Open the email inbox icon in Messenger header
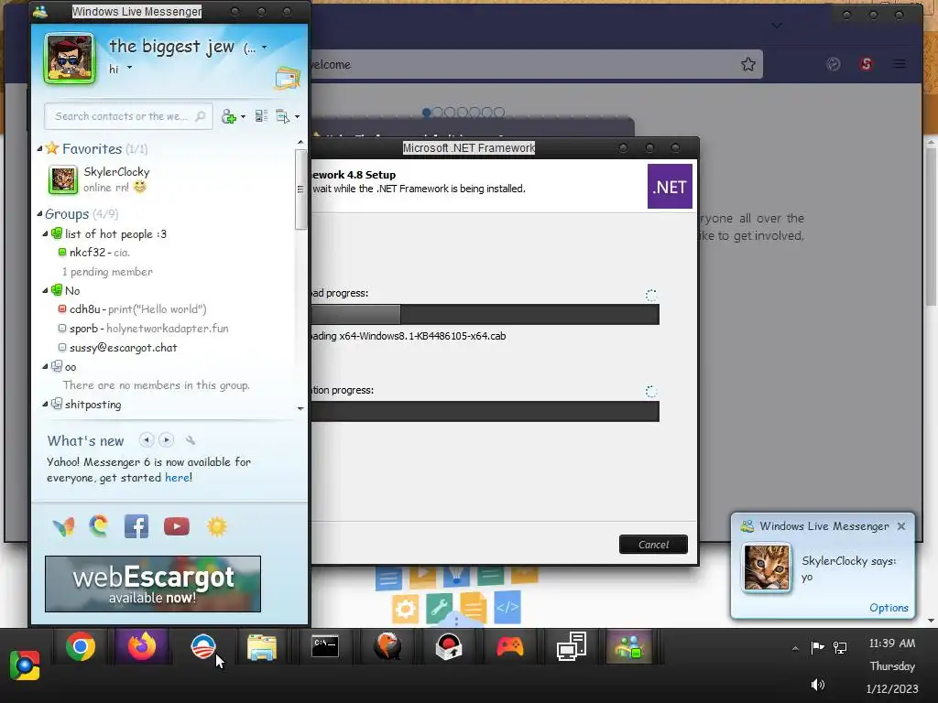The image size is (938, 703). pos(287,78)
